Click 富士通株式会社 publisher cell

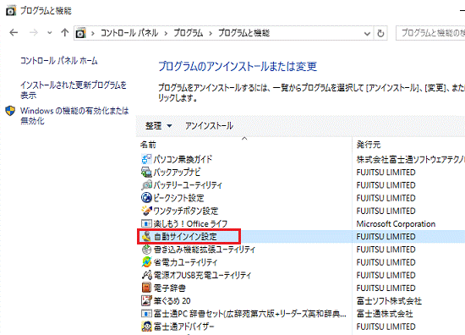pyautogui.click(x=385, y=314)
